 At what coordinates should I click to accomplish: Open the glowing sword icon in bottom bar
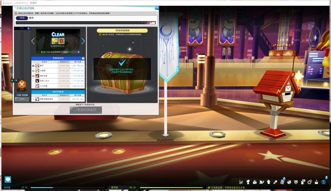[x=275, y=182]
